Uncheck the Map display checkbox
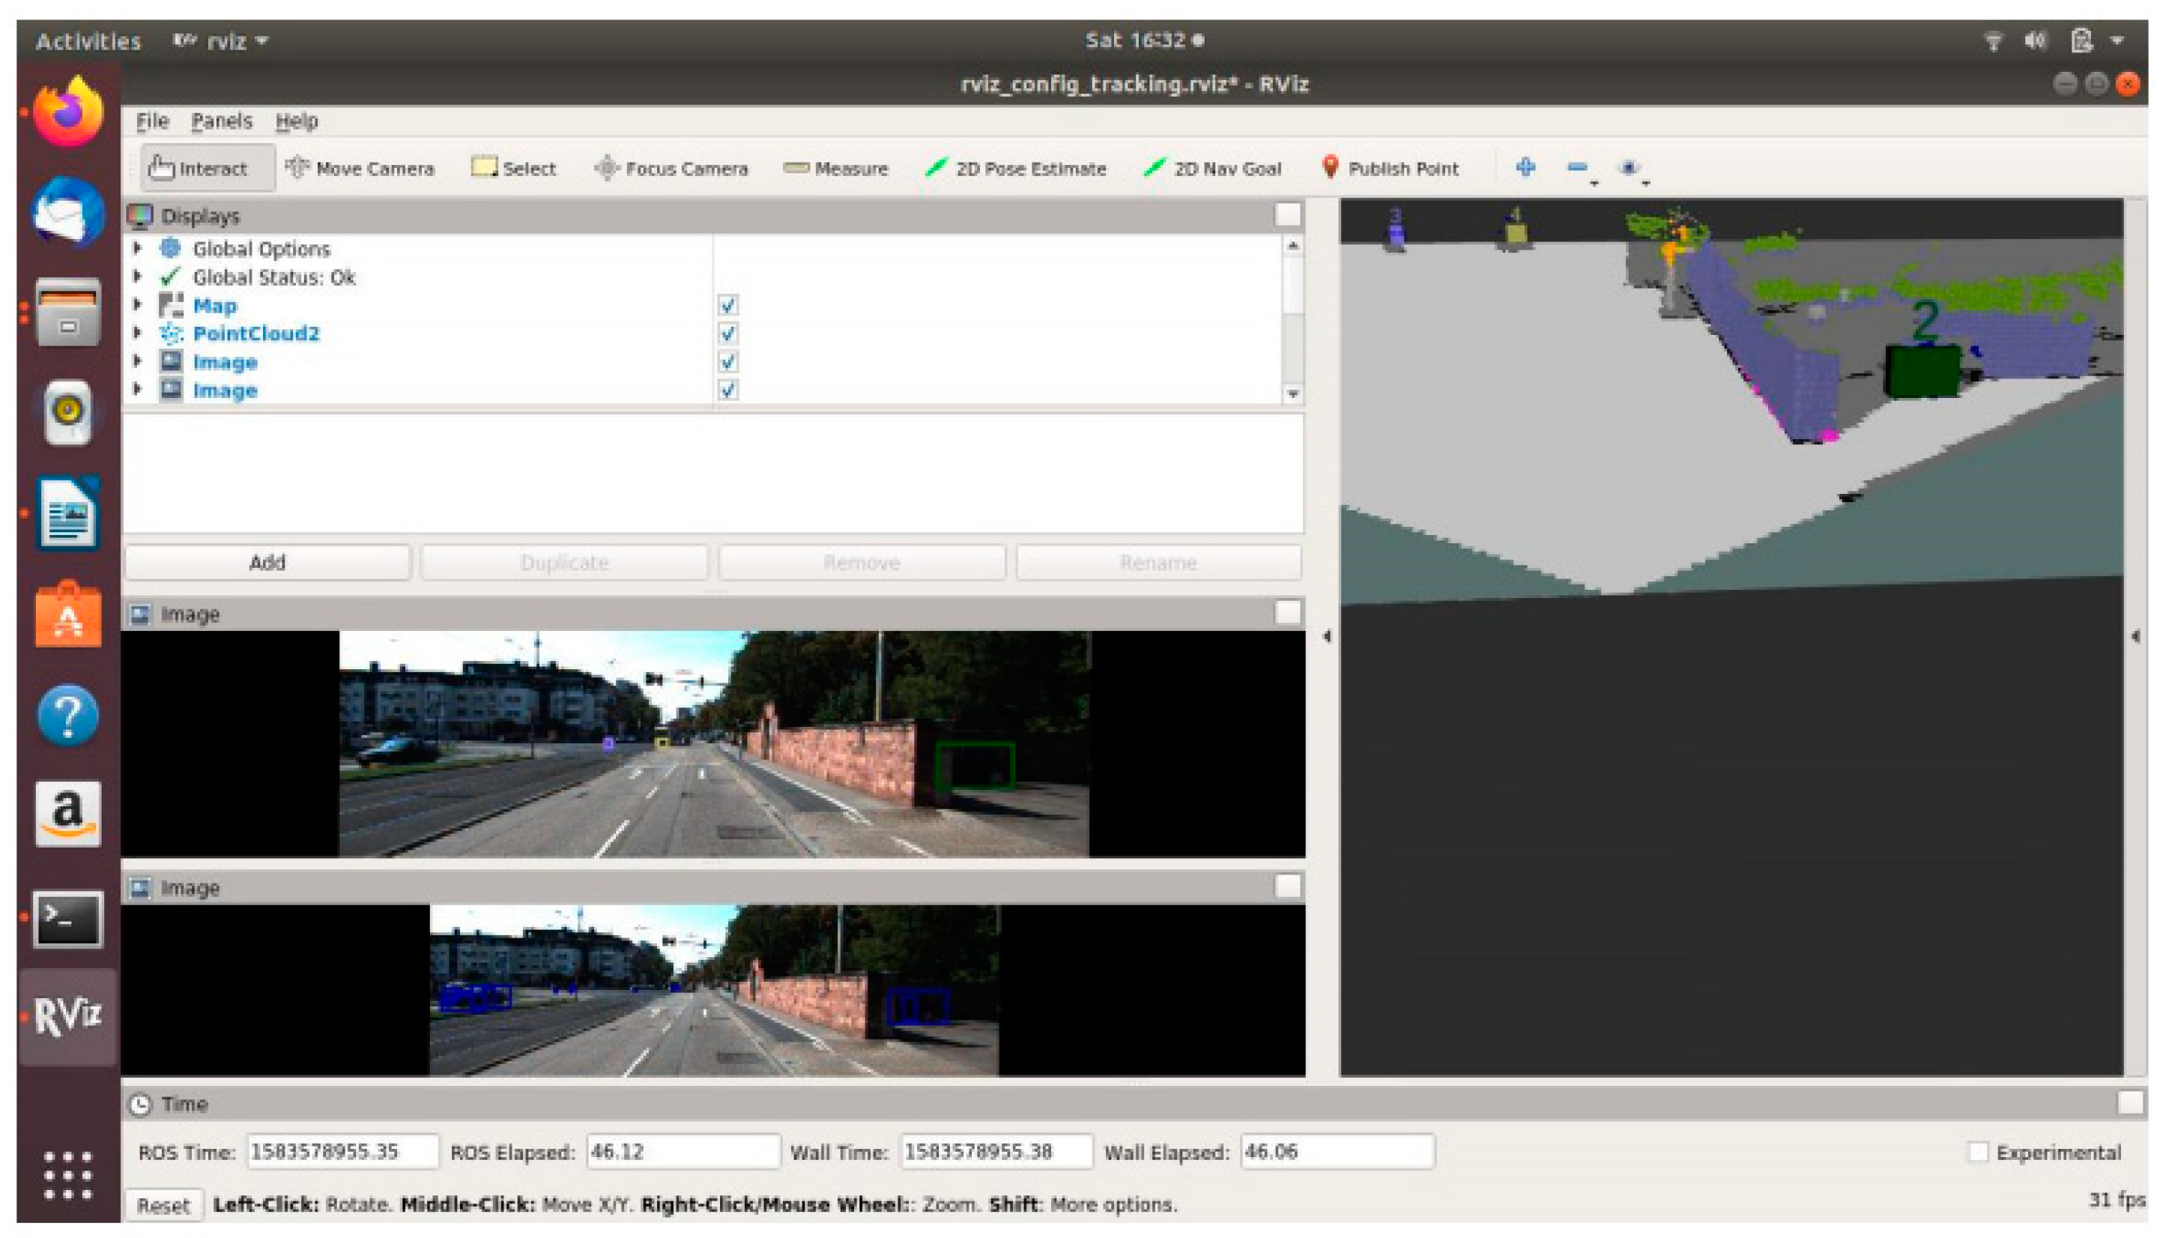The image size is (2169, 1238). 727,305
